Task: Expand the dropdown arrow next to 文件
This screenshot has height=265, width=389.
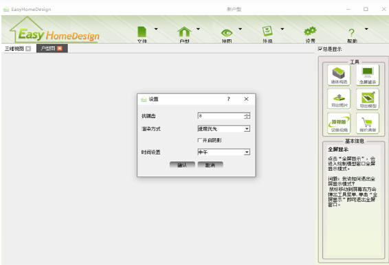Action: pos(156,29)
